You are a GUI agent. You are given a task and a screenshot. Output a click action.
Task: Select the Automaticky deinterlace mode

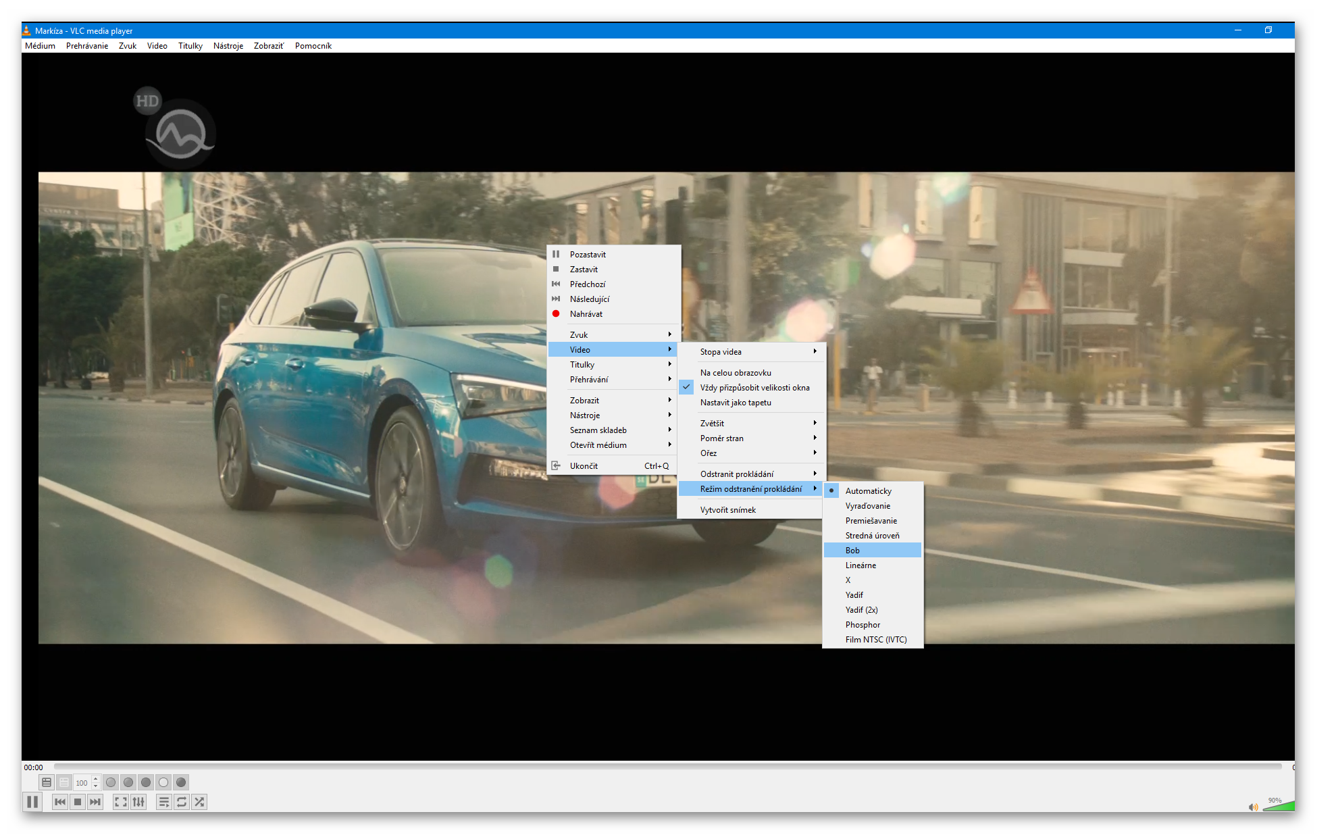click(x=868, y=491)
